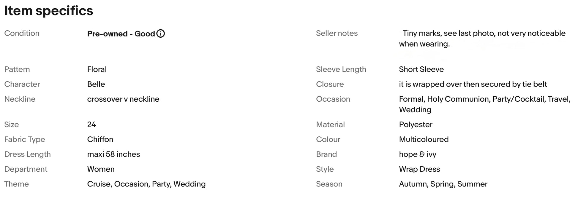Click the Seller notes label

[337, 33]
